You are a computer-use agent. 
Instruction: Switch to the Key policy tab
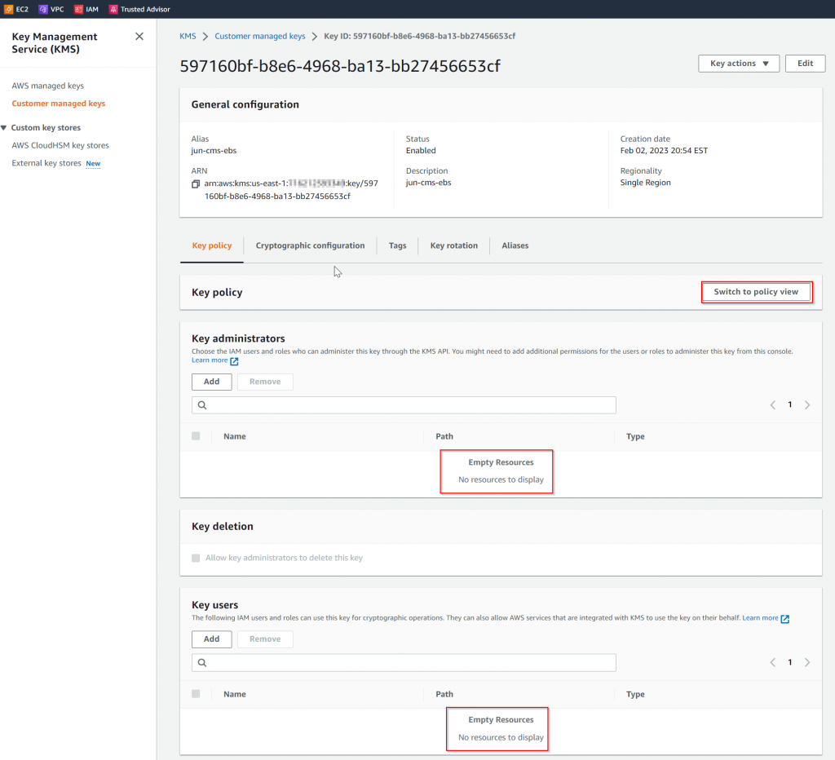[x=212, y=245]
